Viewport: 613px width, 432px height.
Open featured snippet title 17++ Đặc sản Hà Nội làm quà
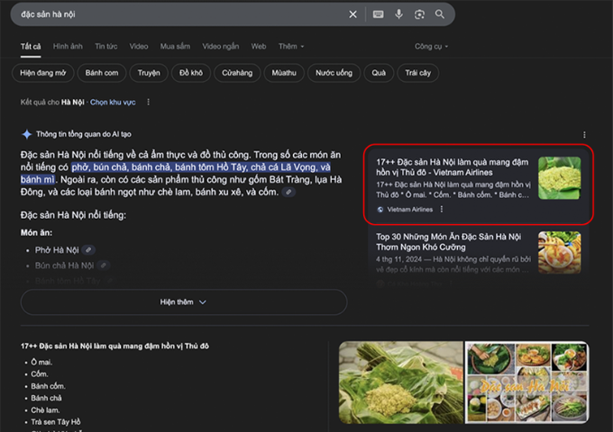114,346
